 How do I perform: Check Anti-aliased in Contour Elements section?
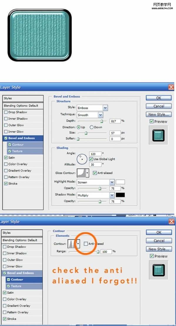[86, 244]
